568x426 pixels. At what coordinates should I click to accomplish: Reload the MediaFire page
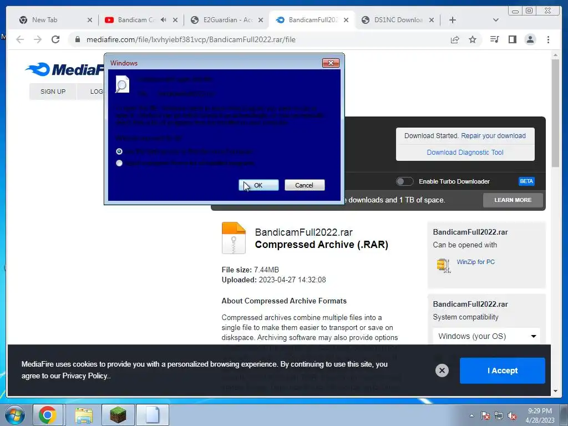tap(55, 39)
